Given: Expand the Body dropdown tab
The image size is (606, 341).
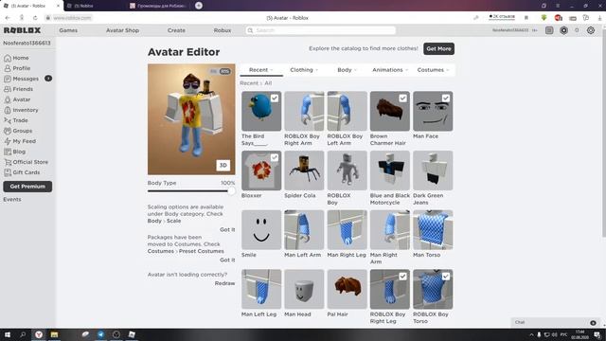Looking at the screenshot, I should click(347, 70).
